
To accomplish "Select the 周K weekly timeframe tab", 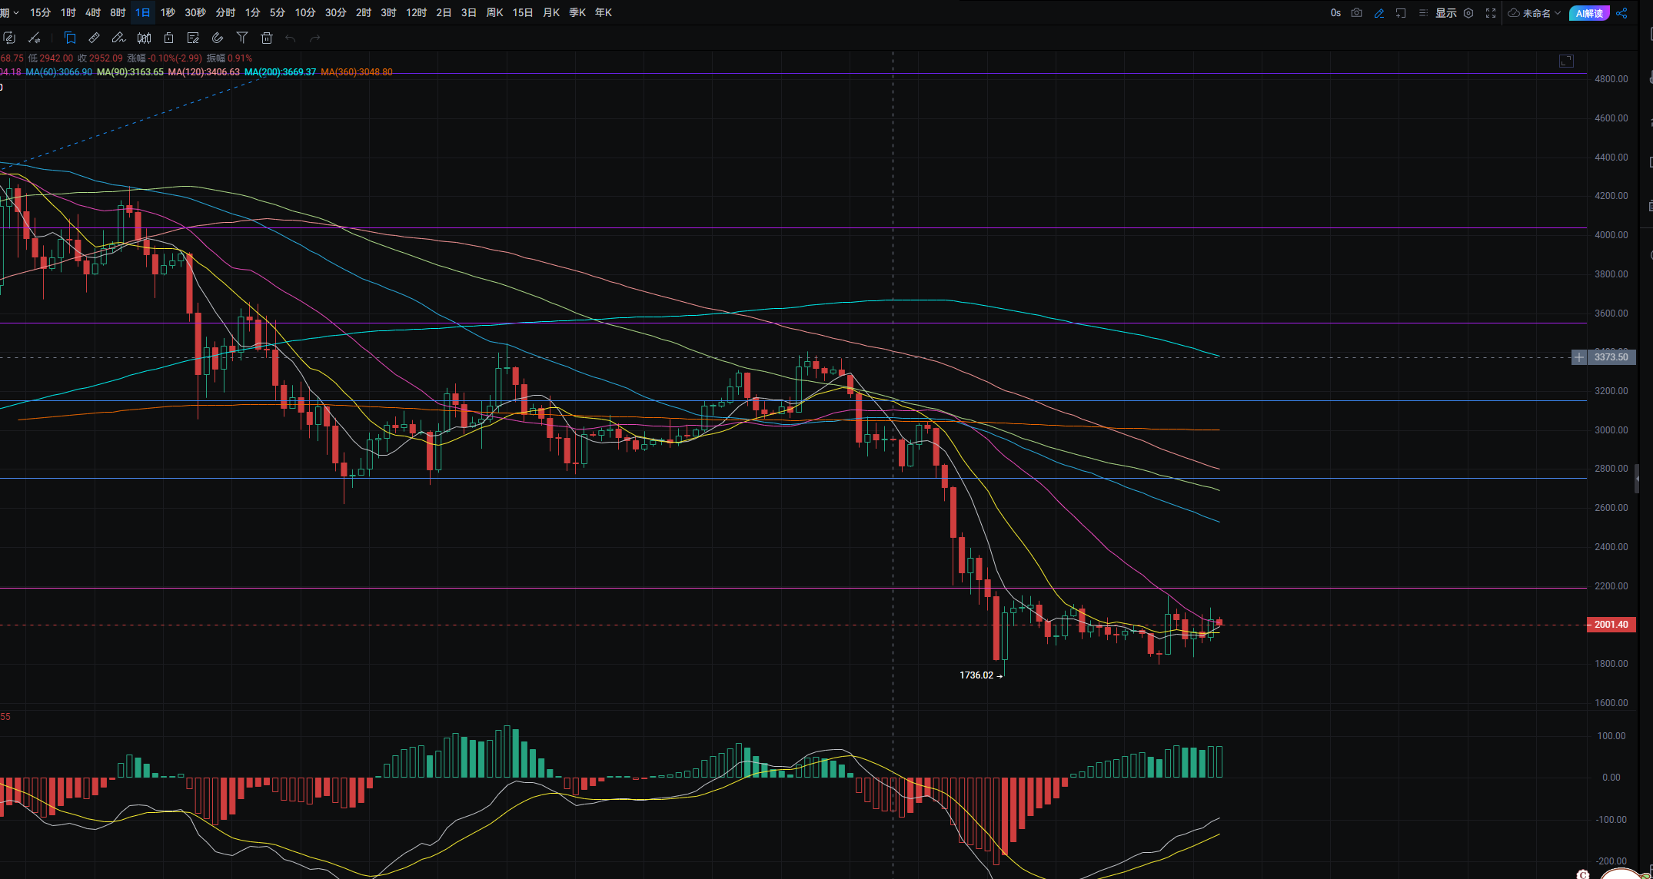I will (494, 13).
